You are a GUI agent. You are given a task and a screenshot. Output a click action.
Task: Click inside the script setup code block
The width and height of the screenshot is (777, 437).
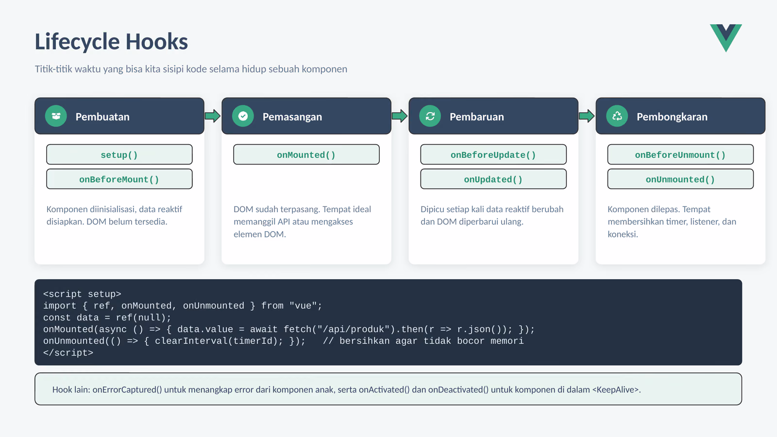point(388,322)
